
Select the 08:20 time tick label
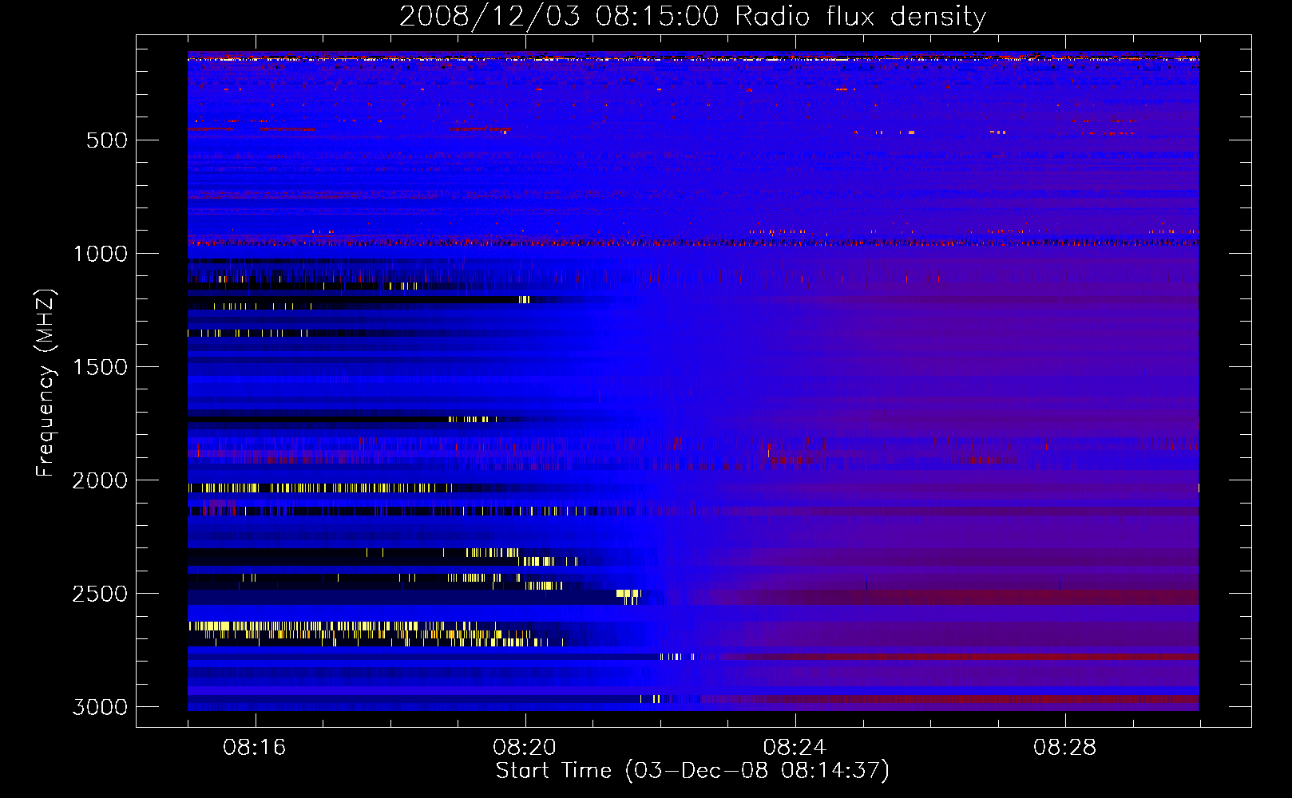[x=525, y=748]
